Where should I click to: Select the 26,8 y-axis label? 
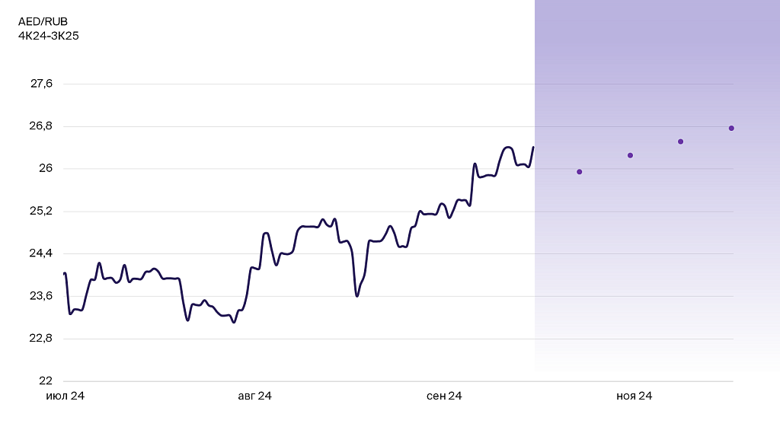point(42,126)
